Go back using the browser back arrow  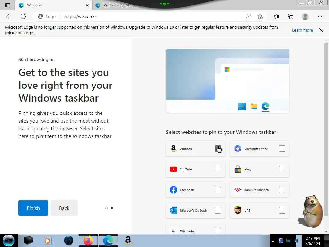tap(9, 16)
